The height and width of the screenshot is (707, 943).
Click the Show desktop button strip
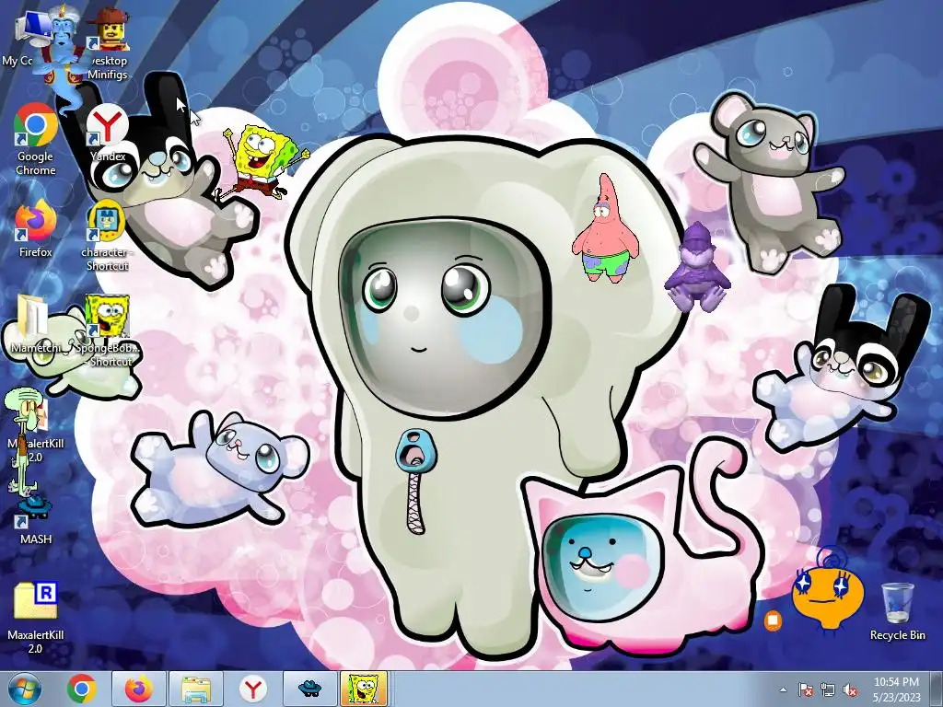(x=937, y=689)
